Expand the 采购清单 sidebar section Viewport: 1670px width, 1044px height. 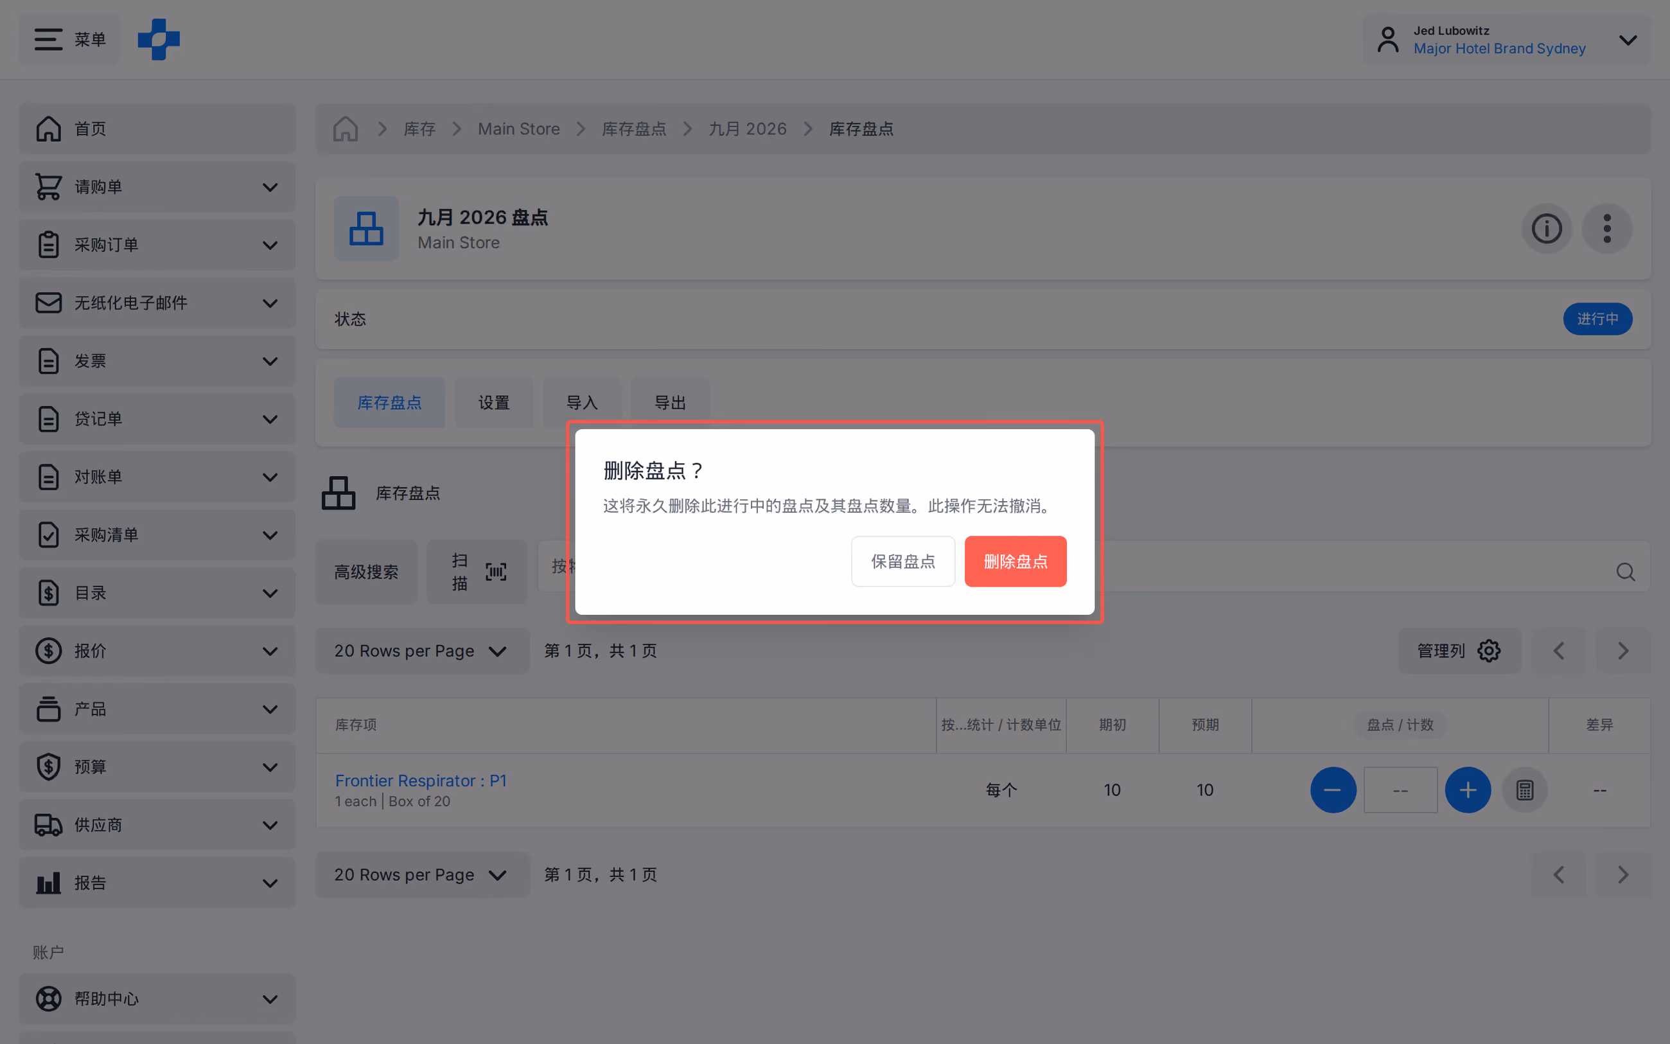click(x=157, y=535)
